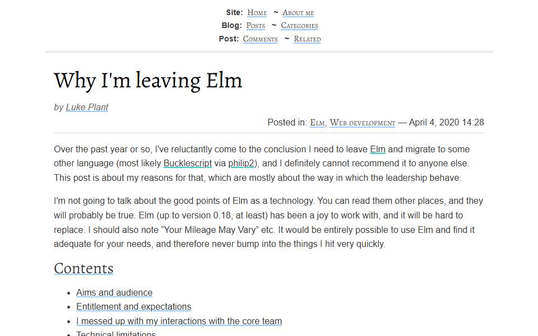
Task: Click the 'Why I'm leaving Elm' title
Action: pyautogui.click(x=148, y=81)
